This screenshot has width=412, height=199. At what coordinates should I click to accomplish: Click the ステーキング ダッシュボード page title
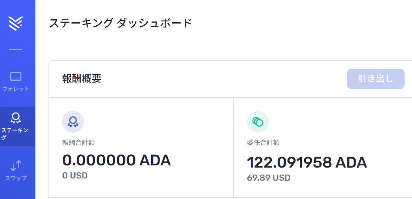tap(121, 23)
